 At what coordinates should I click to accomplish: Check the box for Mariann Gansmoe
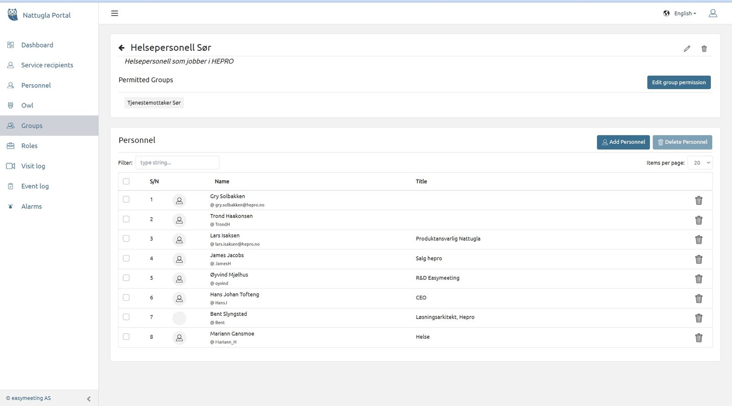126,337
